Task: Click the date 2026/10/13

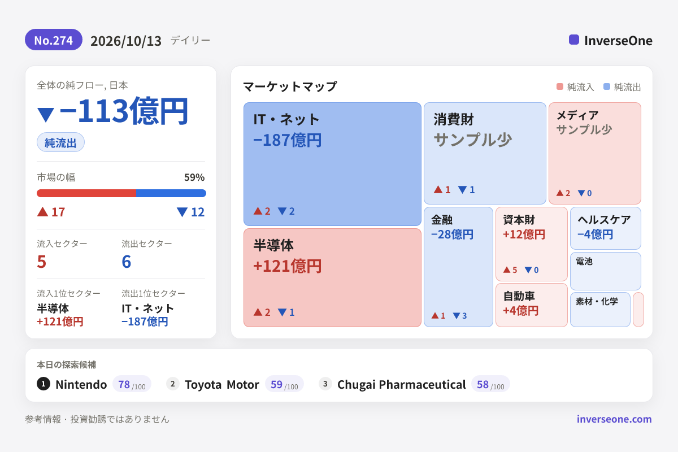Action: [126, 41]
